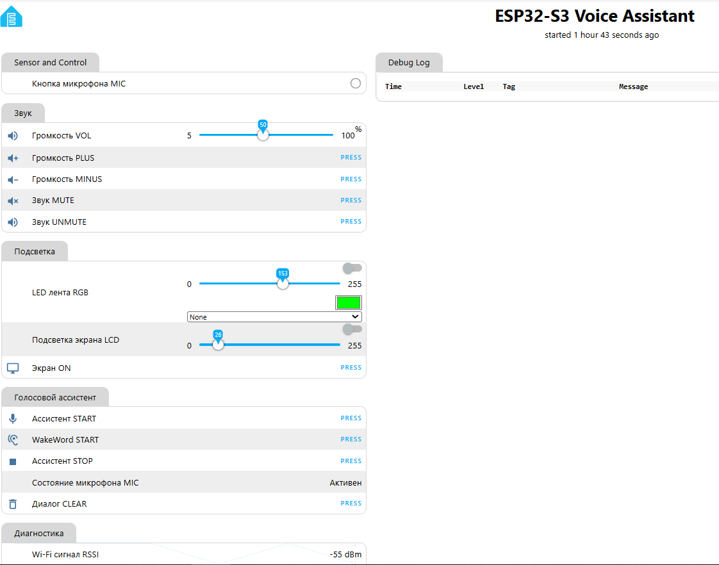Toggle the Кнопка микрофона MIC radio indicator
The height and width of the screenshot is (565, 719).
click(x=356, y=83)
